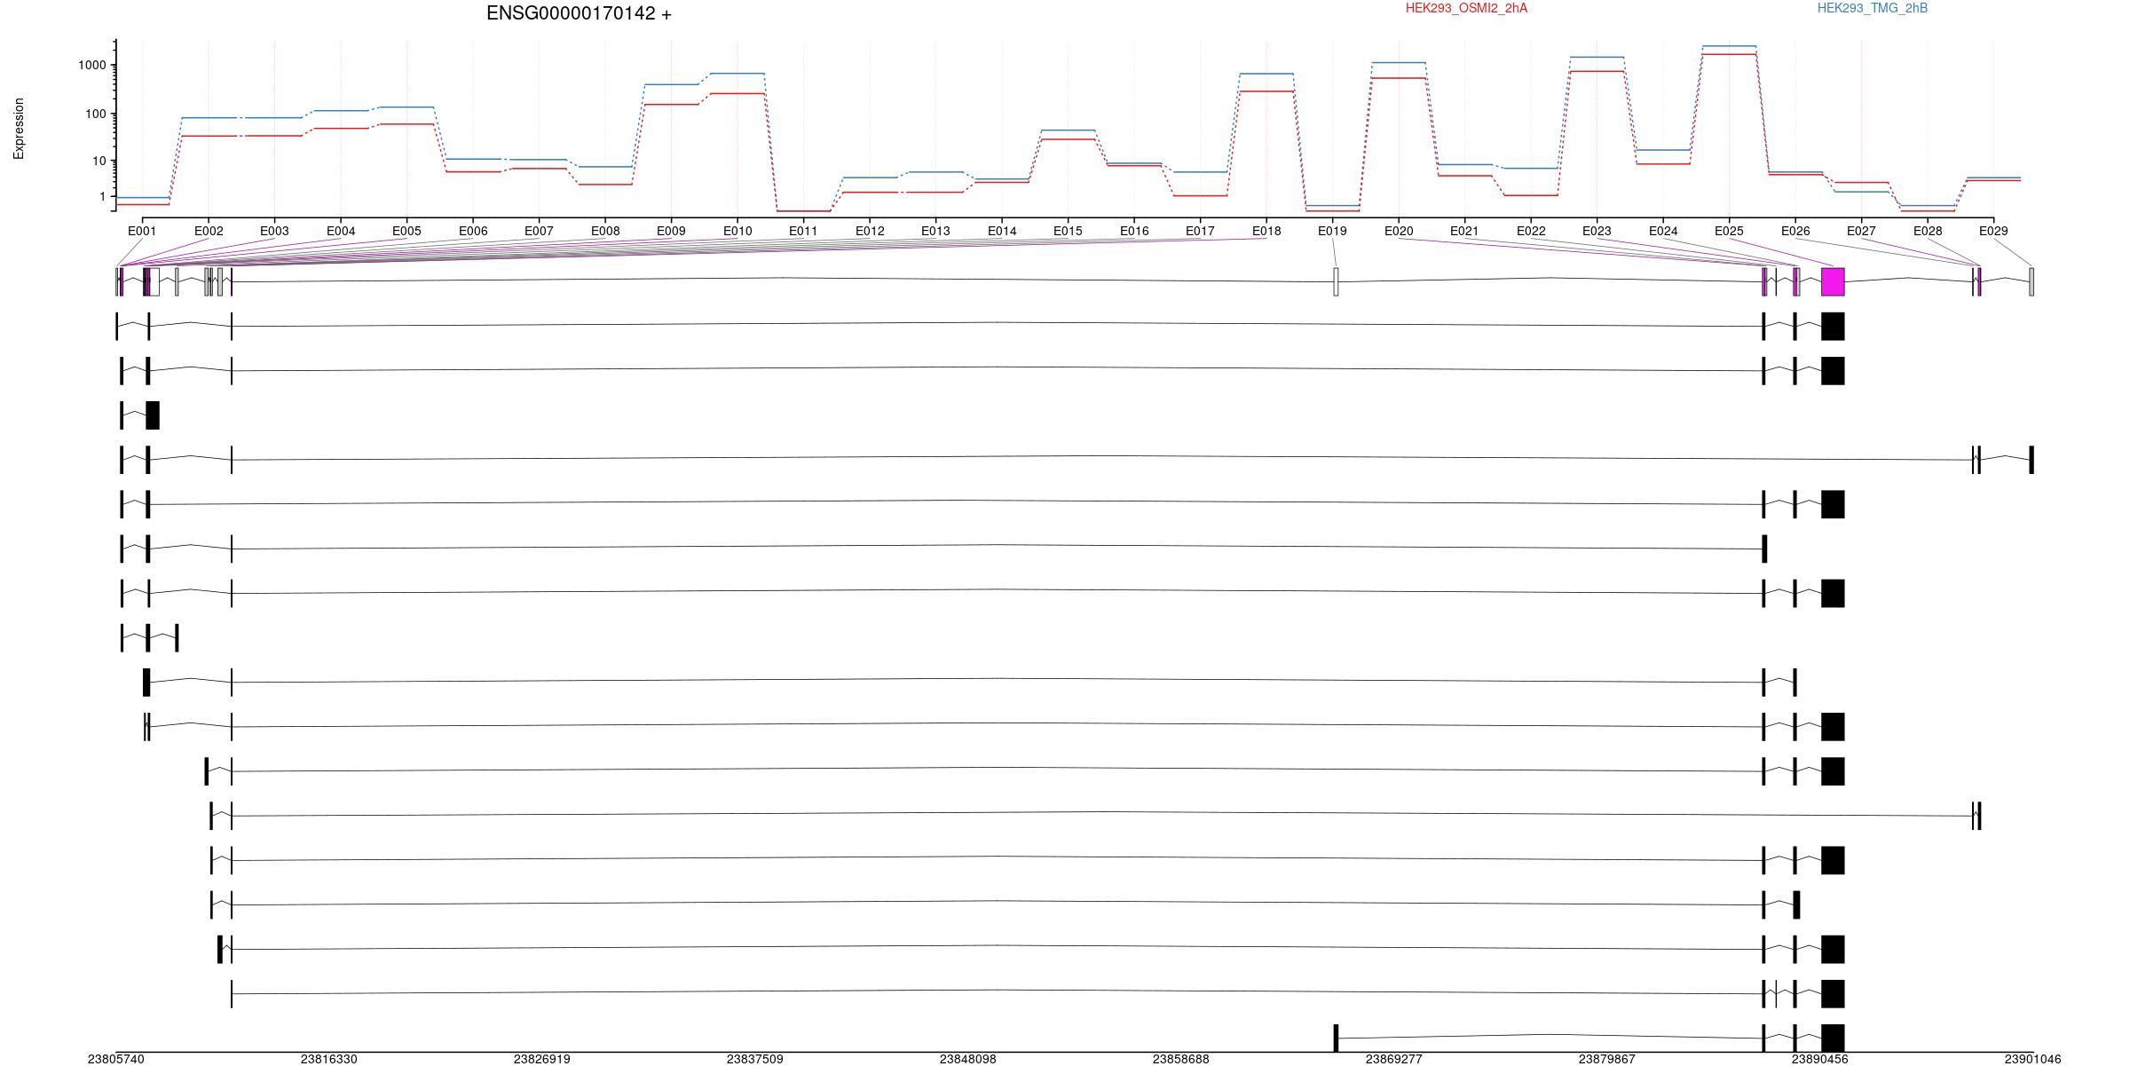Click genomic coordinate 23901046
The width and height of the screenshot is (2130, 1074).
2033,1059
